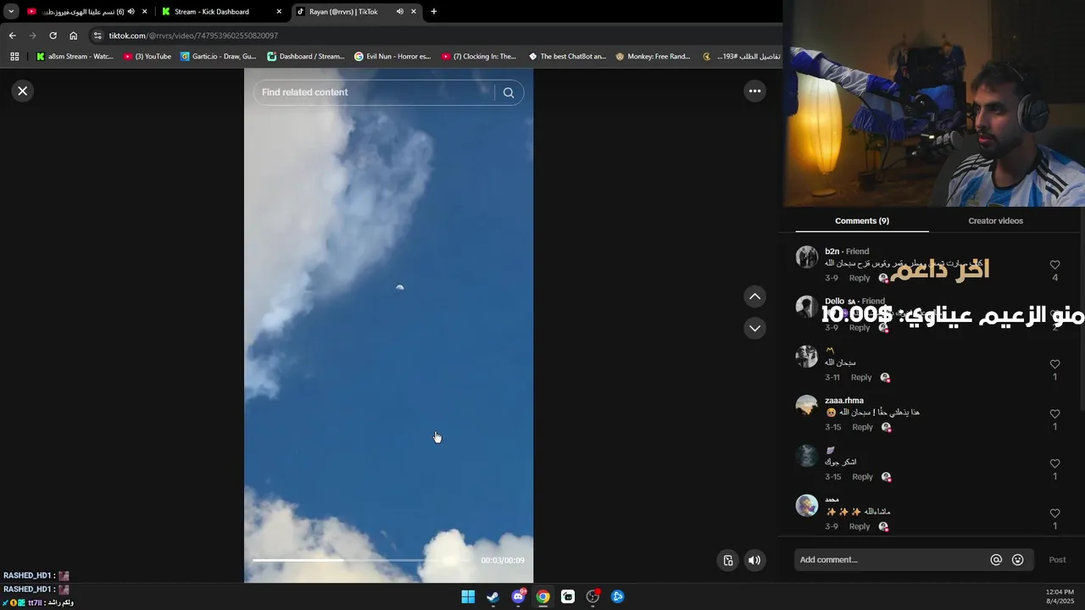Open the (3) YouTube bookmark
The width and height of the screenshot is (1085, 610).
(147, 57)
